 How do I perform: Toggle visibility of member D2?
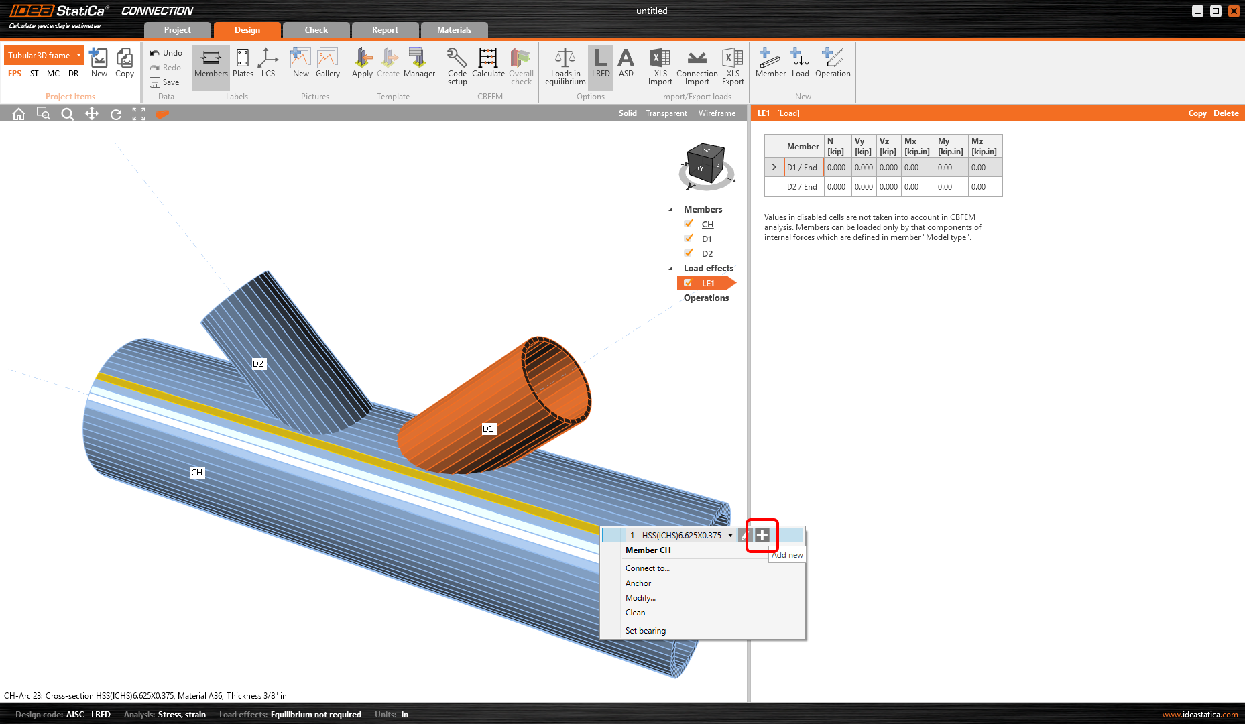[x=689, y=253]
